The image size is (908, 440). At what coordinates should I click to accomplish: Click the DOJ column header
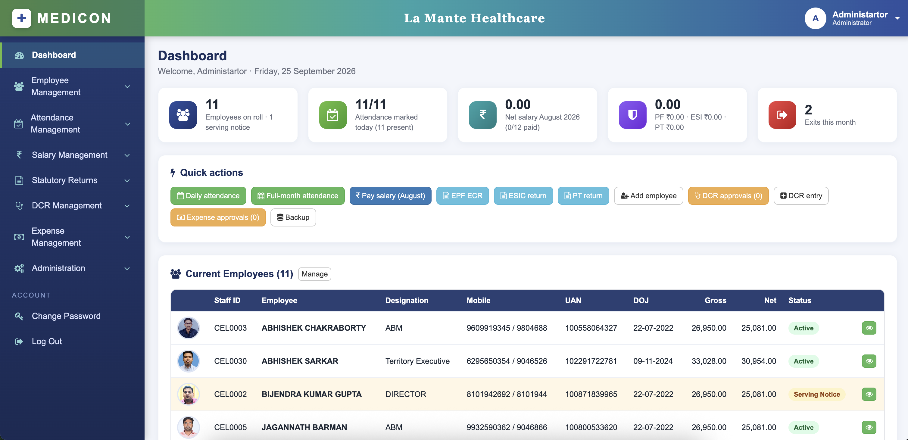641,300
